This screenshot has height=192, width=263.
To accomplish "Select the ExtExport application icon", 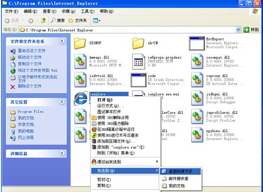I will [x=197, y=43].
